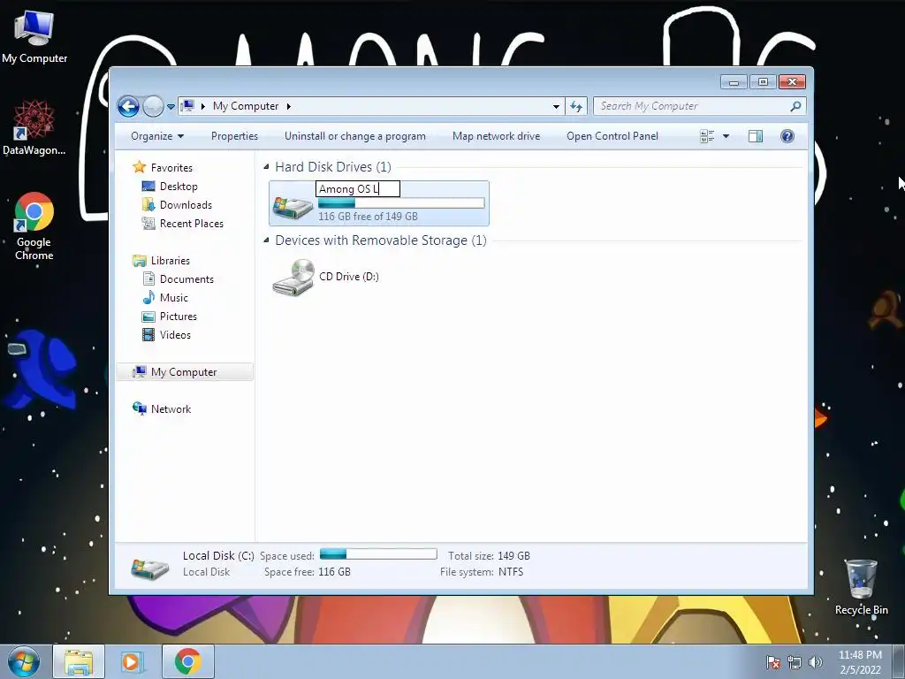This screenshot has height=679, width=905.
Task: Open Windows Media Player from taskbar
Action: click(x=133, y=661)
